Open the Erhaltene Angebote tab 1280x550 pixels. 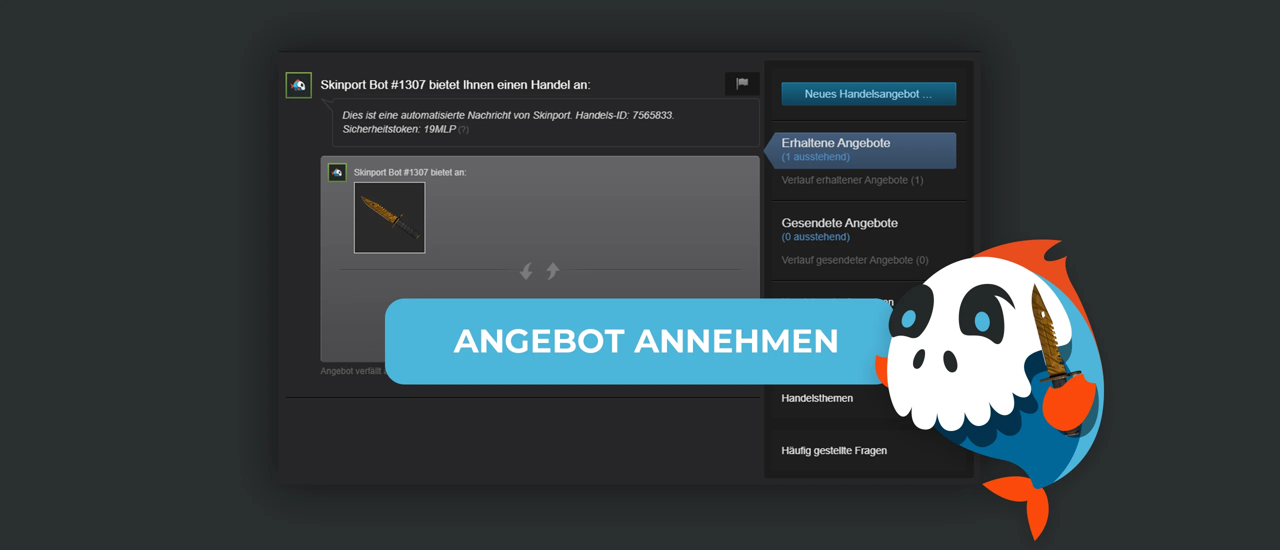(835, 143)
